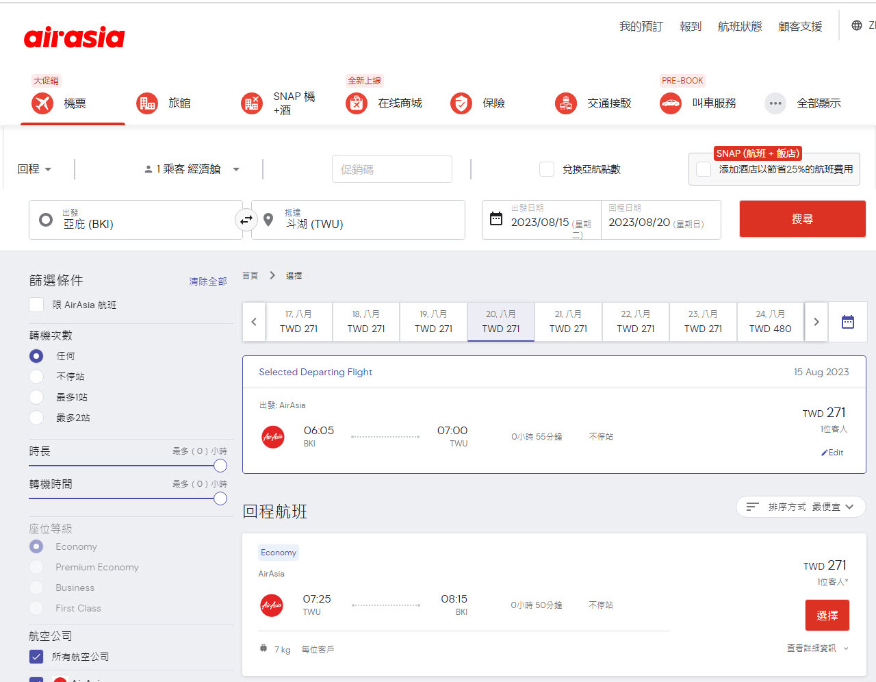Screen dimensions: 876x682
Task: Click 清除全部 to clear all filters
Action: click(208, 281)
